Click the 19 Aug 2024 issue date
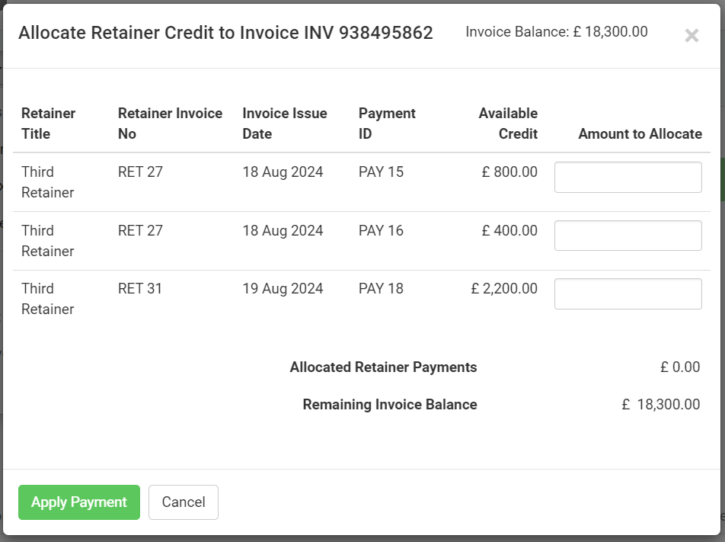Image resolution: width=725 pixels, height=542 pixels. [283, 288]
